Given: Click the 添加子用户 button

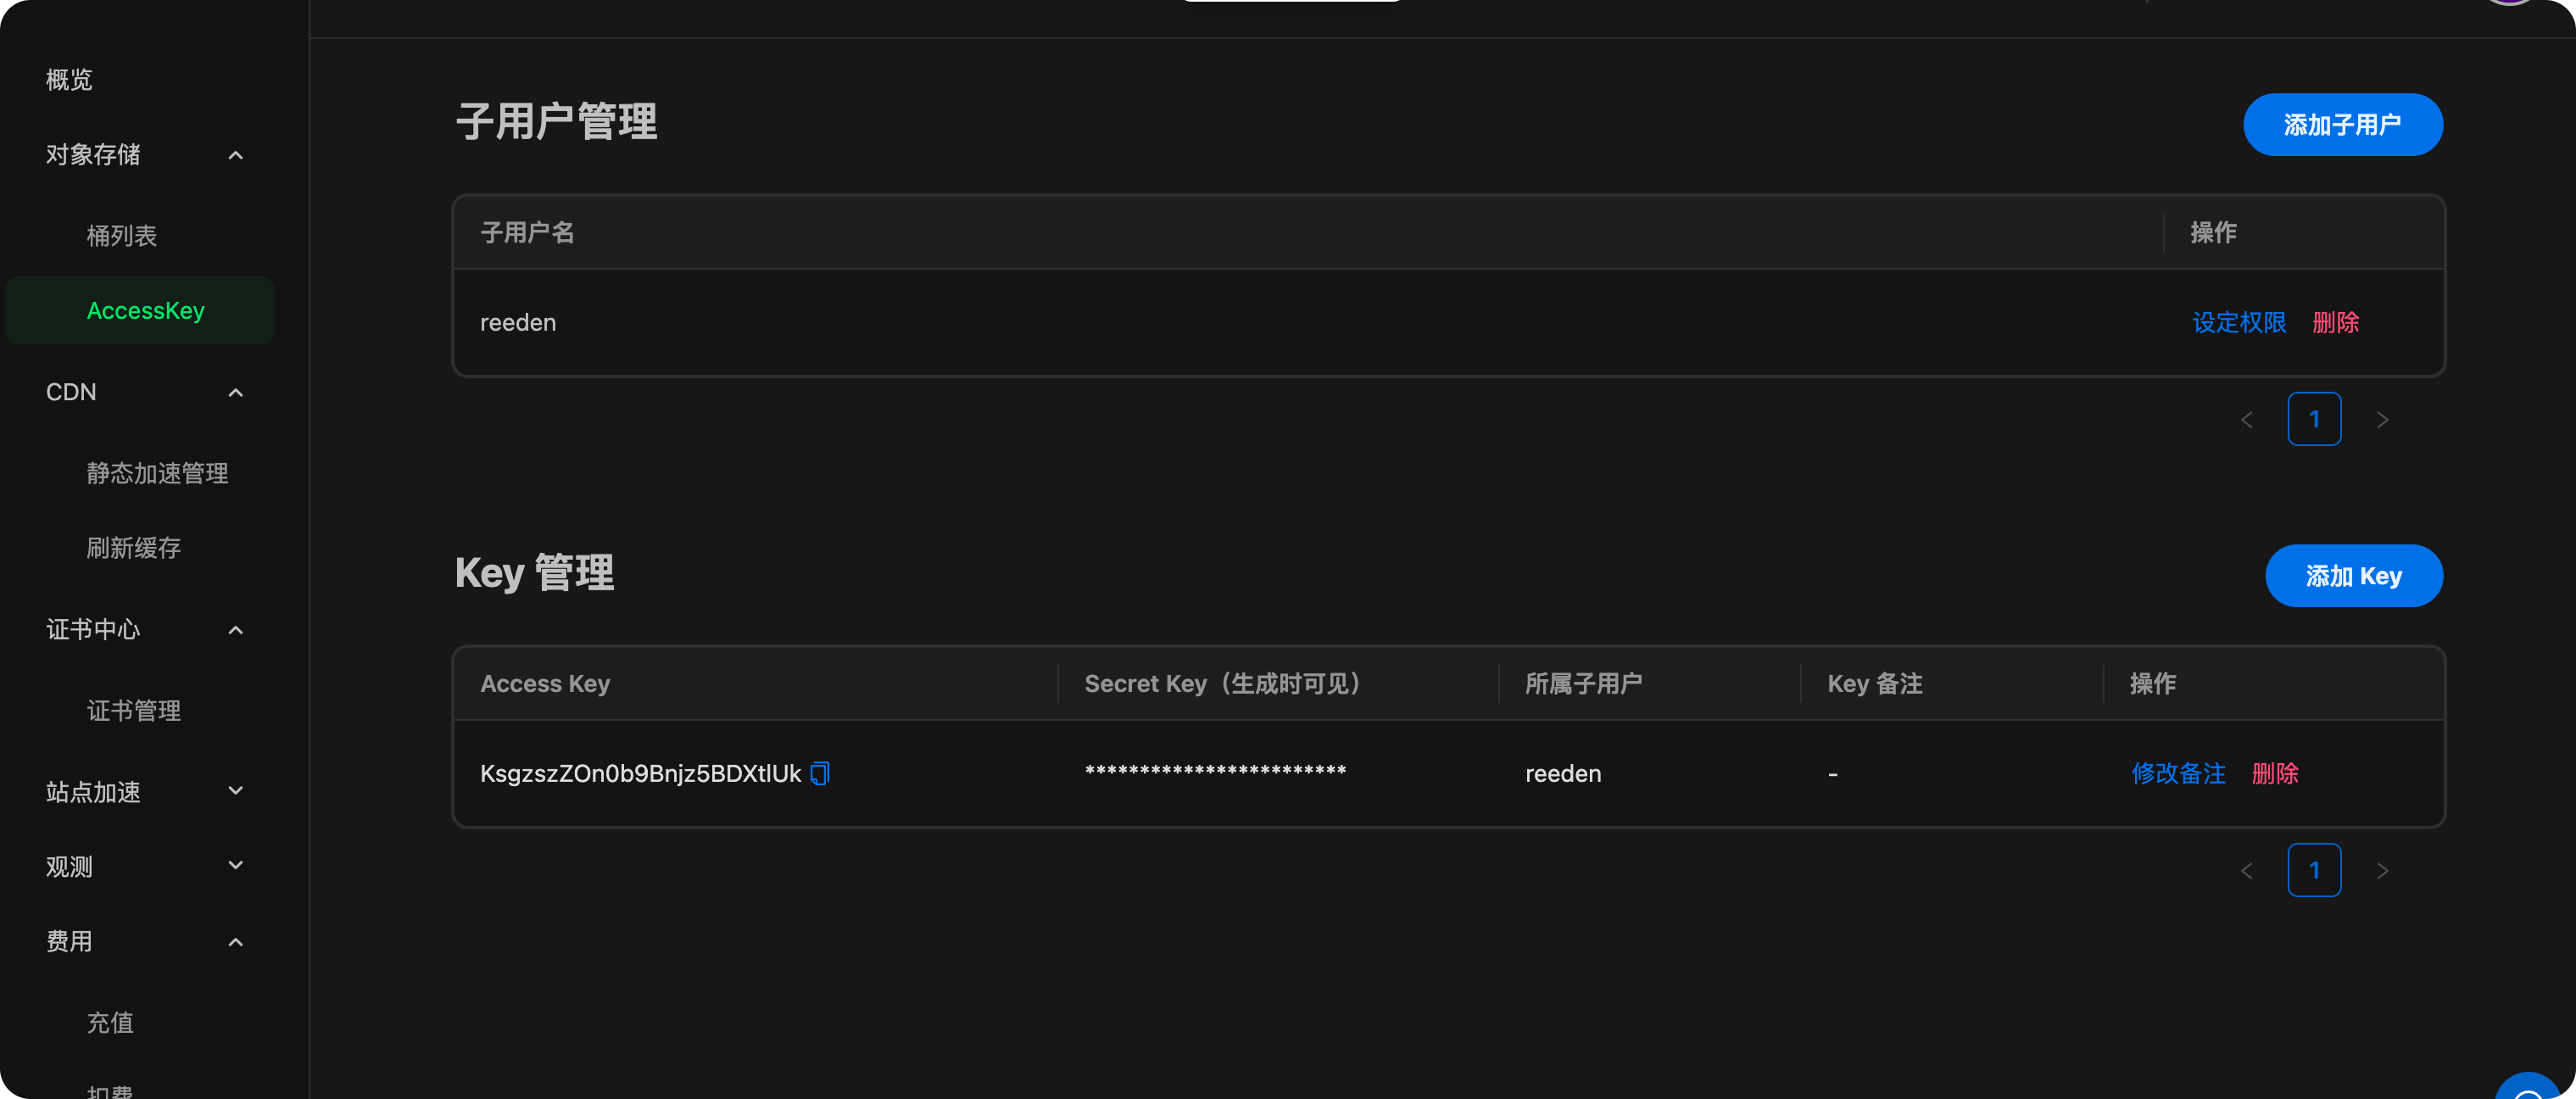Looking at the screenshot, I should (x=2343, y=124).
